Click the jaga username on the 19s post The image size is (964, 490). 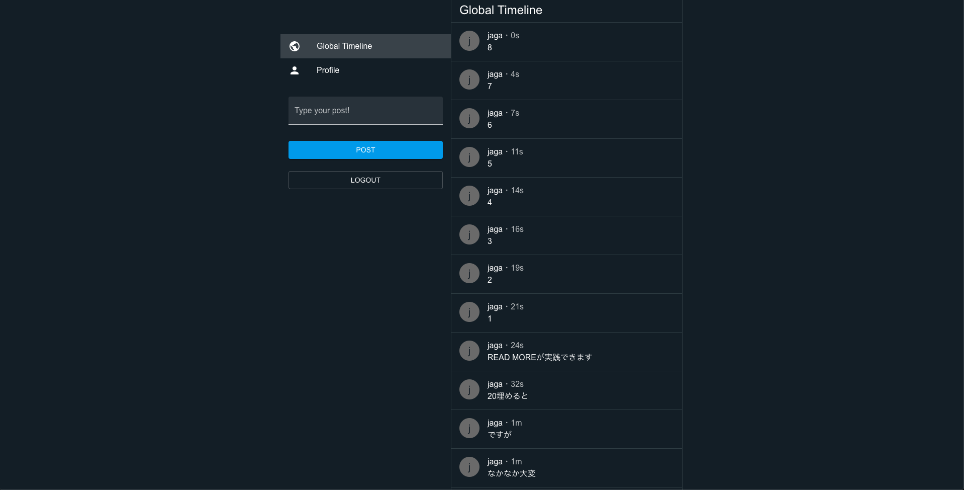click(495, 268)
